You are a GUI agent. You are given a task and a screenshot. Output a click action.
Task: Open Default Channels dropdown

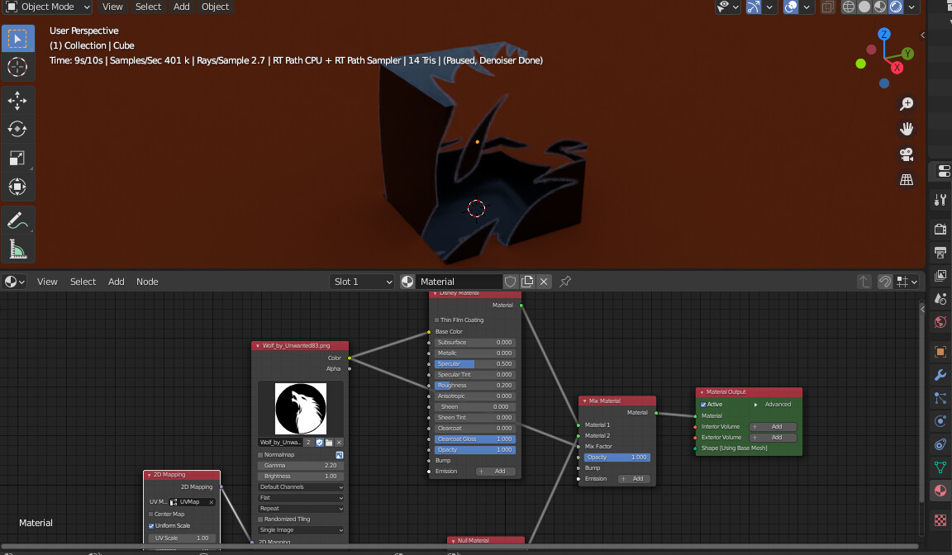301,487
